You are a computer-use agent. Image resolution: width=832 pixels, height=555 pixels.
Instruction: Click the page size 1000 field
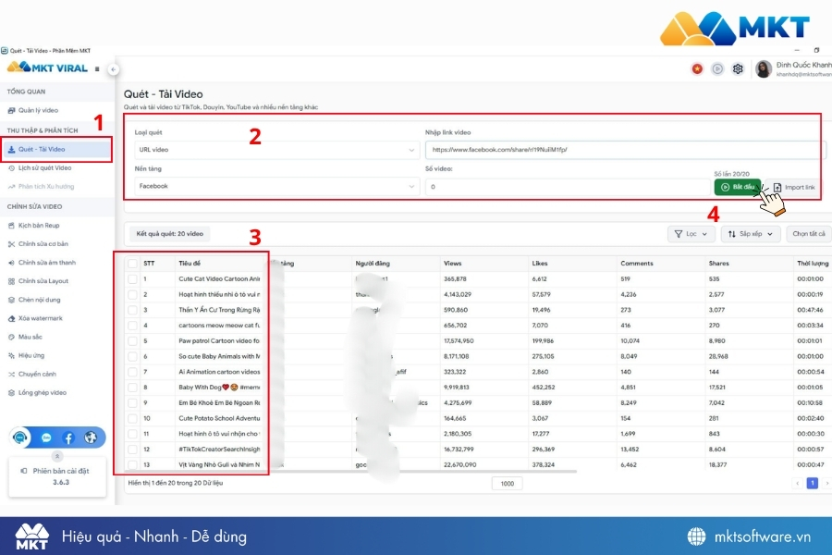tap(508, 484)
